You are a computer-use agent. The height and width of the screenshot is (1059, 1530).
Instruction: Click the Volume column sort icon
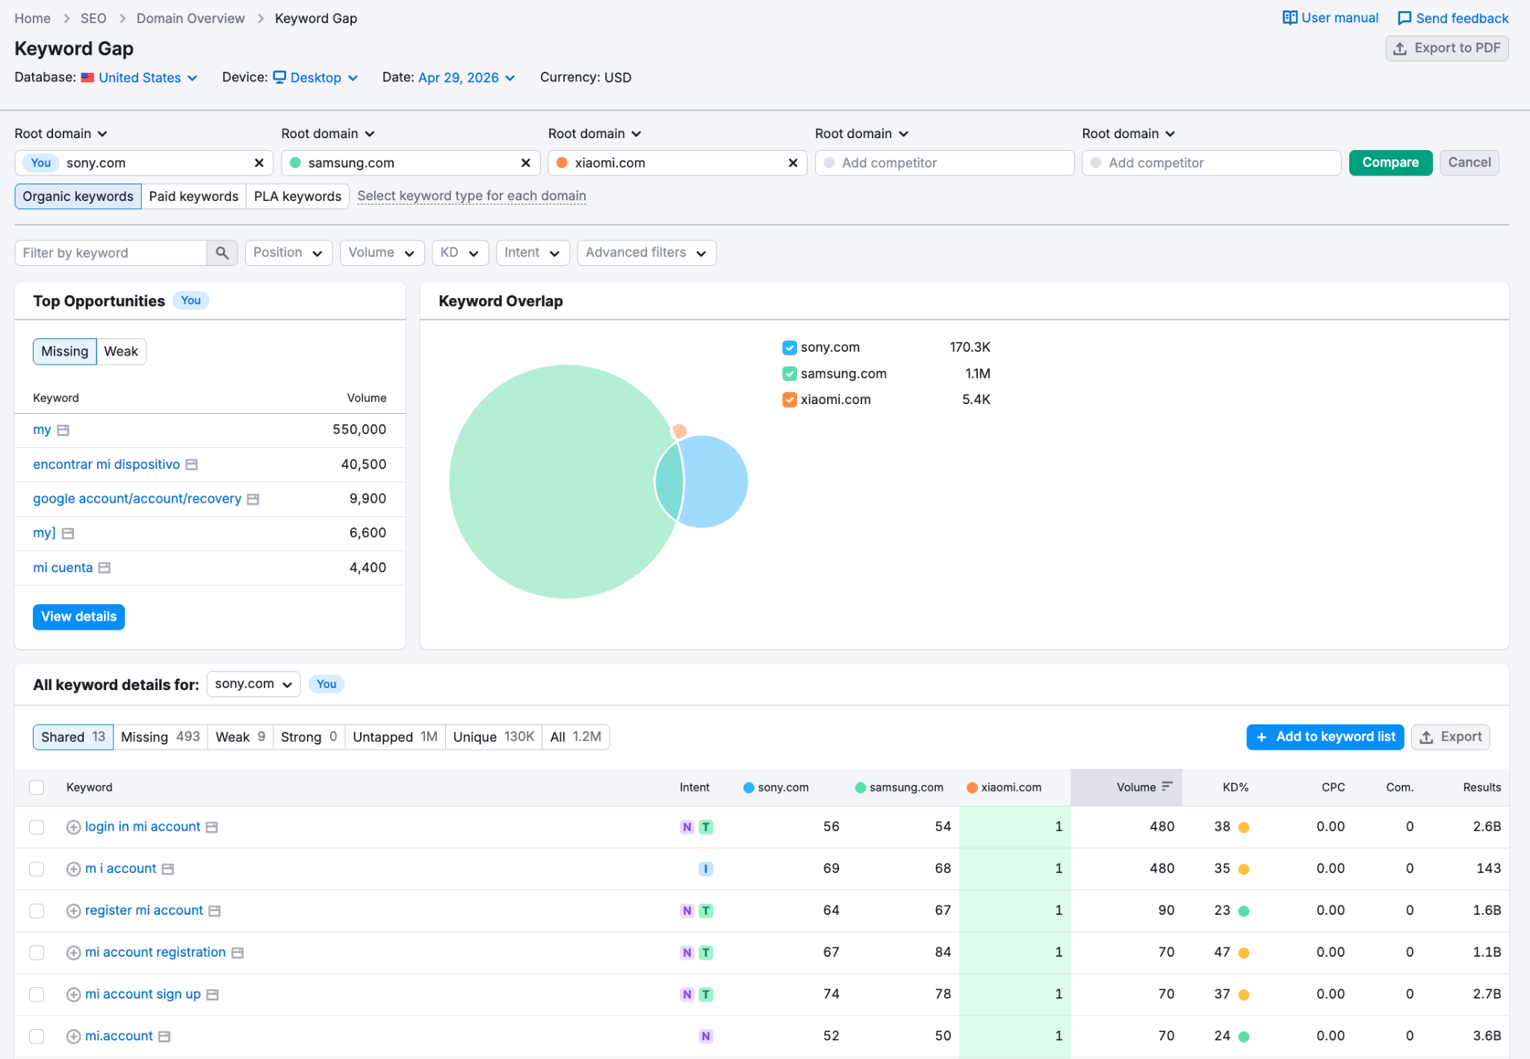1168,786
